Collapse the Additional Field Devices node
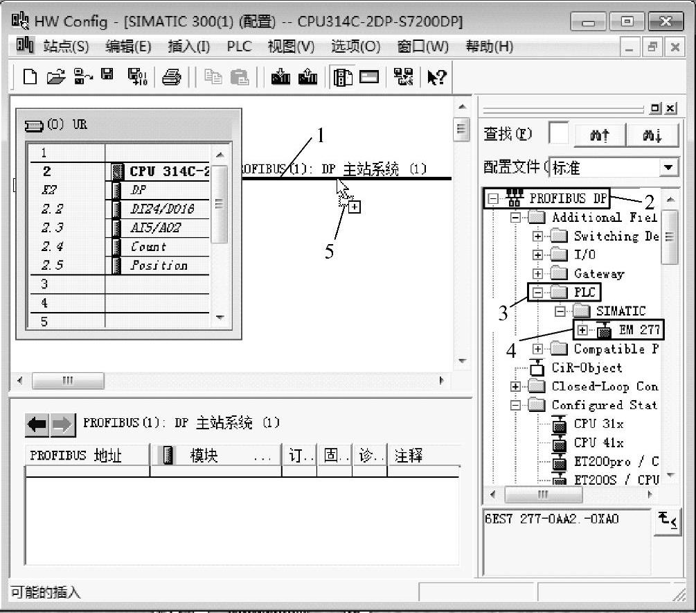Viewport: 696px width, 613px height. [x=515, y=217]
